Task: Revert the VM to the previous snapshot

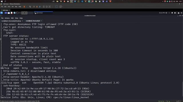Action: point(37,7)
